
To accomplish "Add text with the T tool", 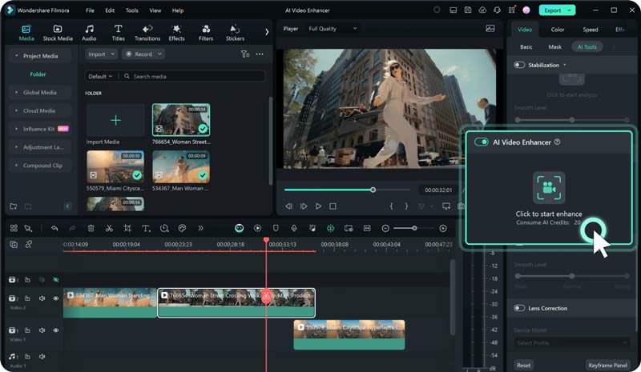I will (x=146, y=228).
